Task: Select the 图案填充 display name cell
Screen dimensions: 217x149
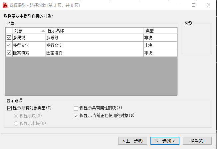Action: [x=95, y=53]
